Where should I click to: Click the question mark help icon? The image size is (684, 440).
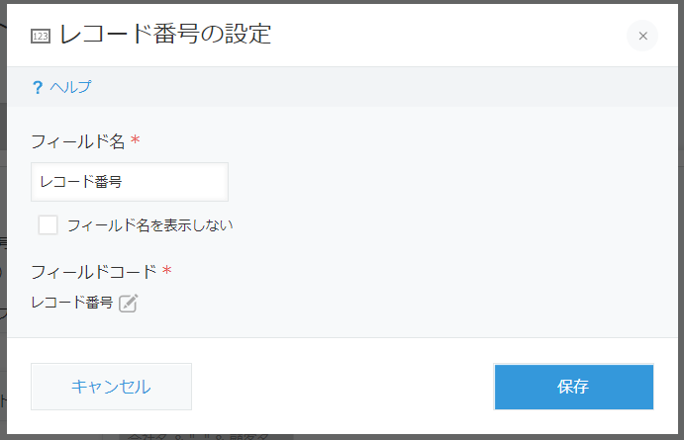(38, 87)
